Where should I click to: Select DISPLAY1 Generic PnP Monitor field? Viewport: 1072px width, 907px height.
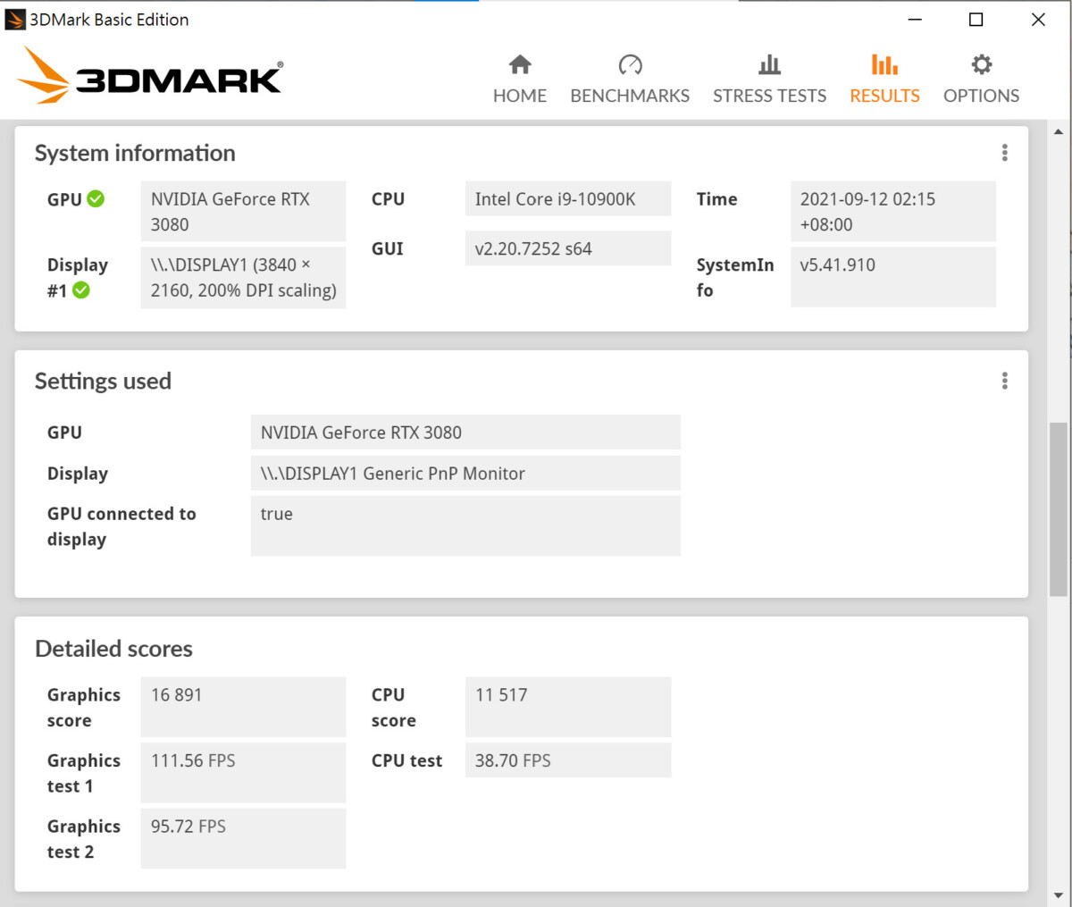click(x=465, y=474)
